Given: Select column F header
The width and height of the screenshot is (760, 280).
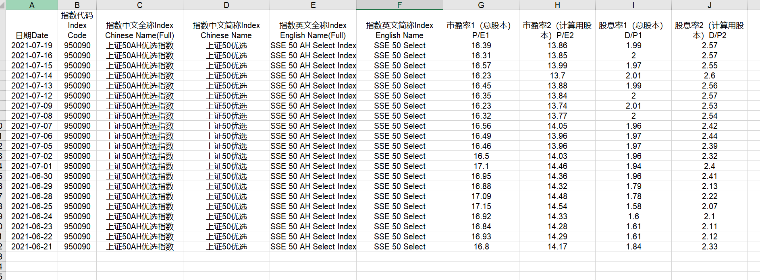Looking at the screenshot, I should pos(400,5).
